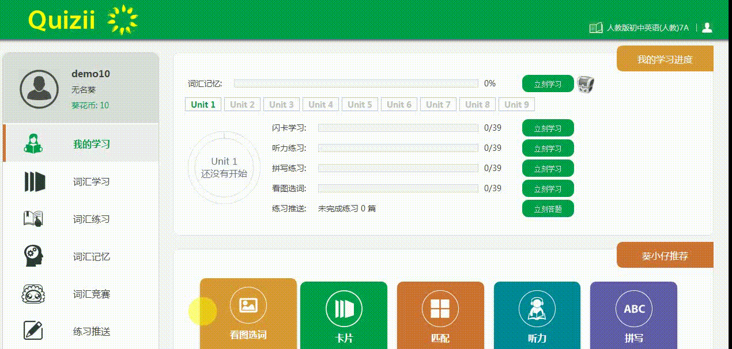732x349 pixels.
Task: Click the textbook icon for 人教版初中英语
Action: point(595,28)
